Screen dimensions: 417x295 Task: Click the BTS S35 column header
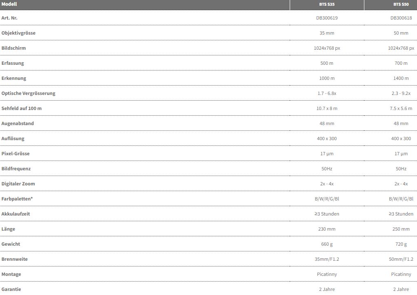[x=327, y=4]
